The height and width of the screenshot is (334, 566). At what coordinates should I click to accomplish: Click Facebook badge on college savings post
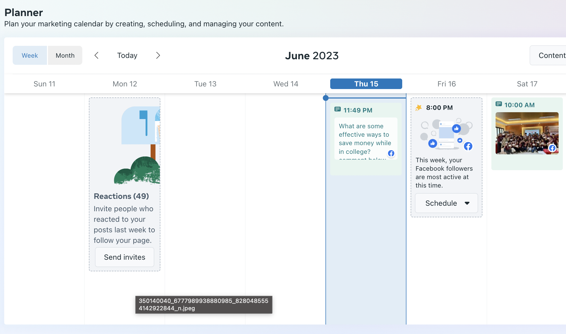click(391, 153)
